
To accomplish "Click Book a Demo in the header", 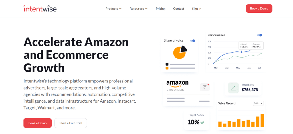I will point(259,8).
